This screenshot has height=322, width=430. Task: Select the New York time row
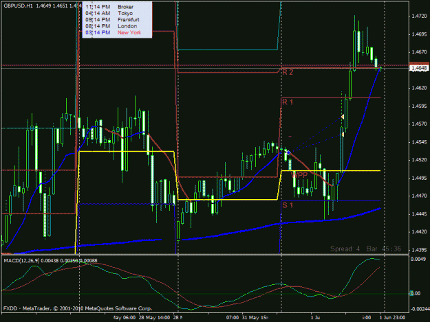point(117,32)
